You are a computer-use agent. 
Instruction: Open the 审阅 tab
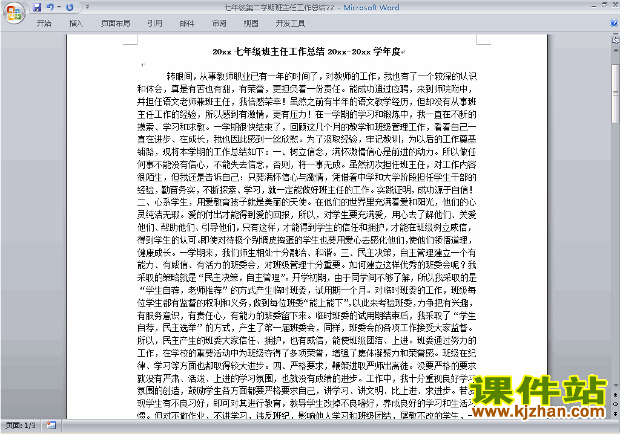pos(219,24)
